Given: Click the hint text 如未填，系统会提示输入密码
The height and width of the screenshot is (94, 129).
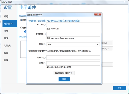Looking at the screenshot, I should click(59, 67).
